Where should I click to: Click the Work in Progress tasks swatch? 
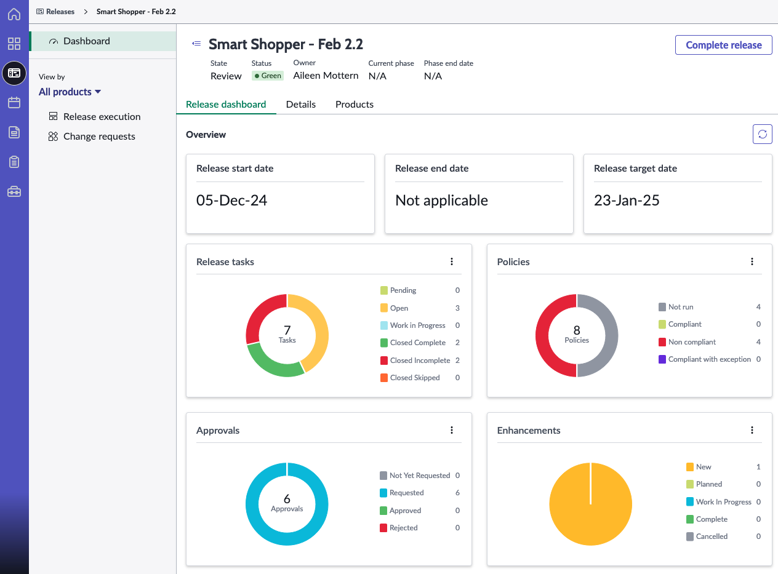pos(384,325)
